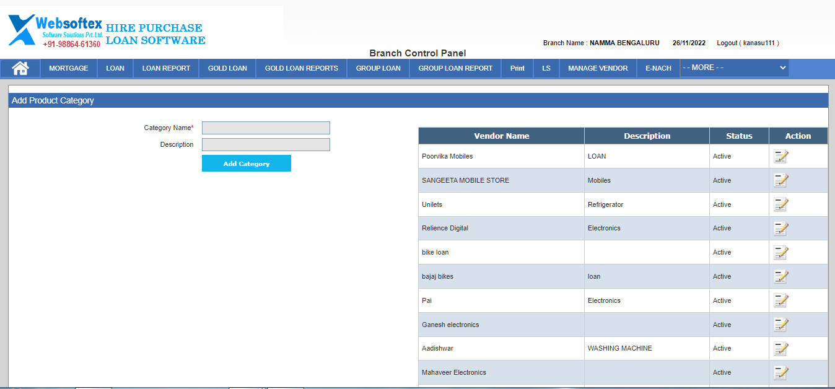Click the Websoftex logo
The width and height of the screenshot is (835, 389).
pyautogui.click(x=55, y=31)
